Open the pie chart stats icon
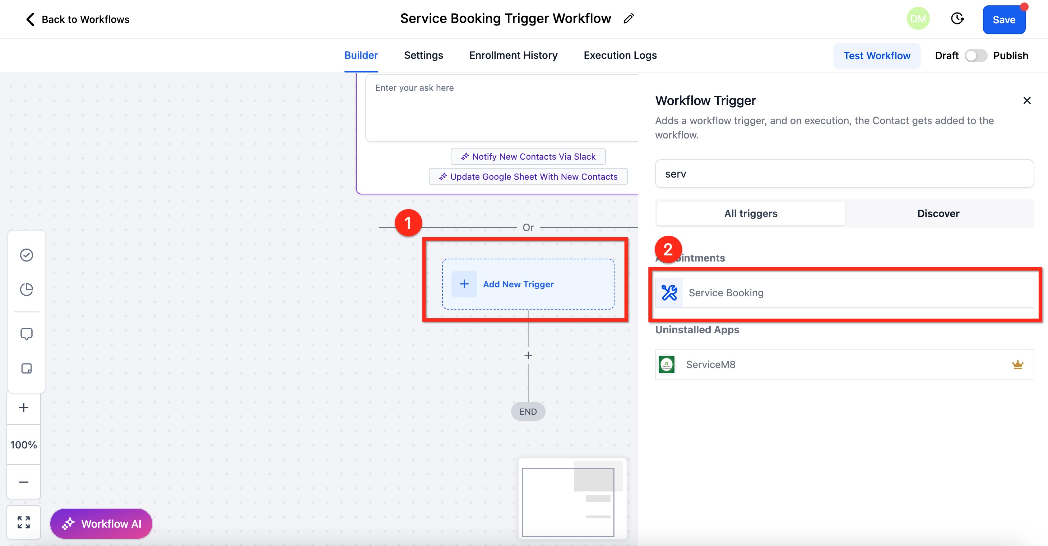The image size is (1048, 546). click(x=27, y=289)
